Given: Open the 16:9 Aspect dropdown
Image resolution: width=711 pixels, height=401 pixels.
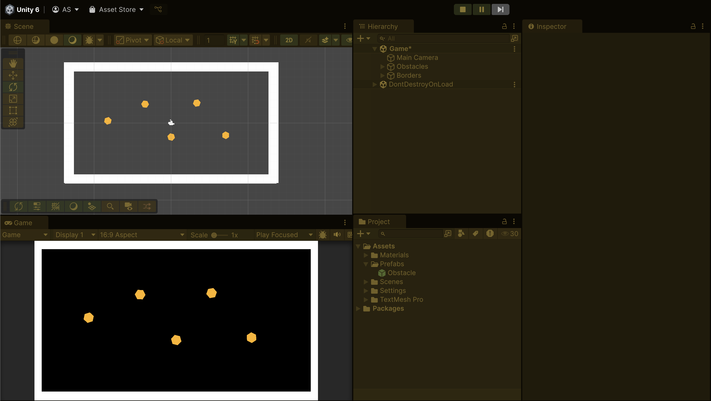Looking at the screenshot, I should click(x=142, y=235).
